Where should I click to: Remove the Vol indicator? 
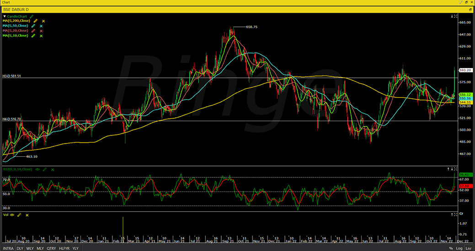(x=27, y=215)
